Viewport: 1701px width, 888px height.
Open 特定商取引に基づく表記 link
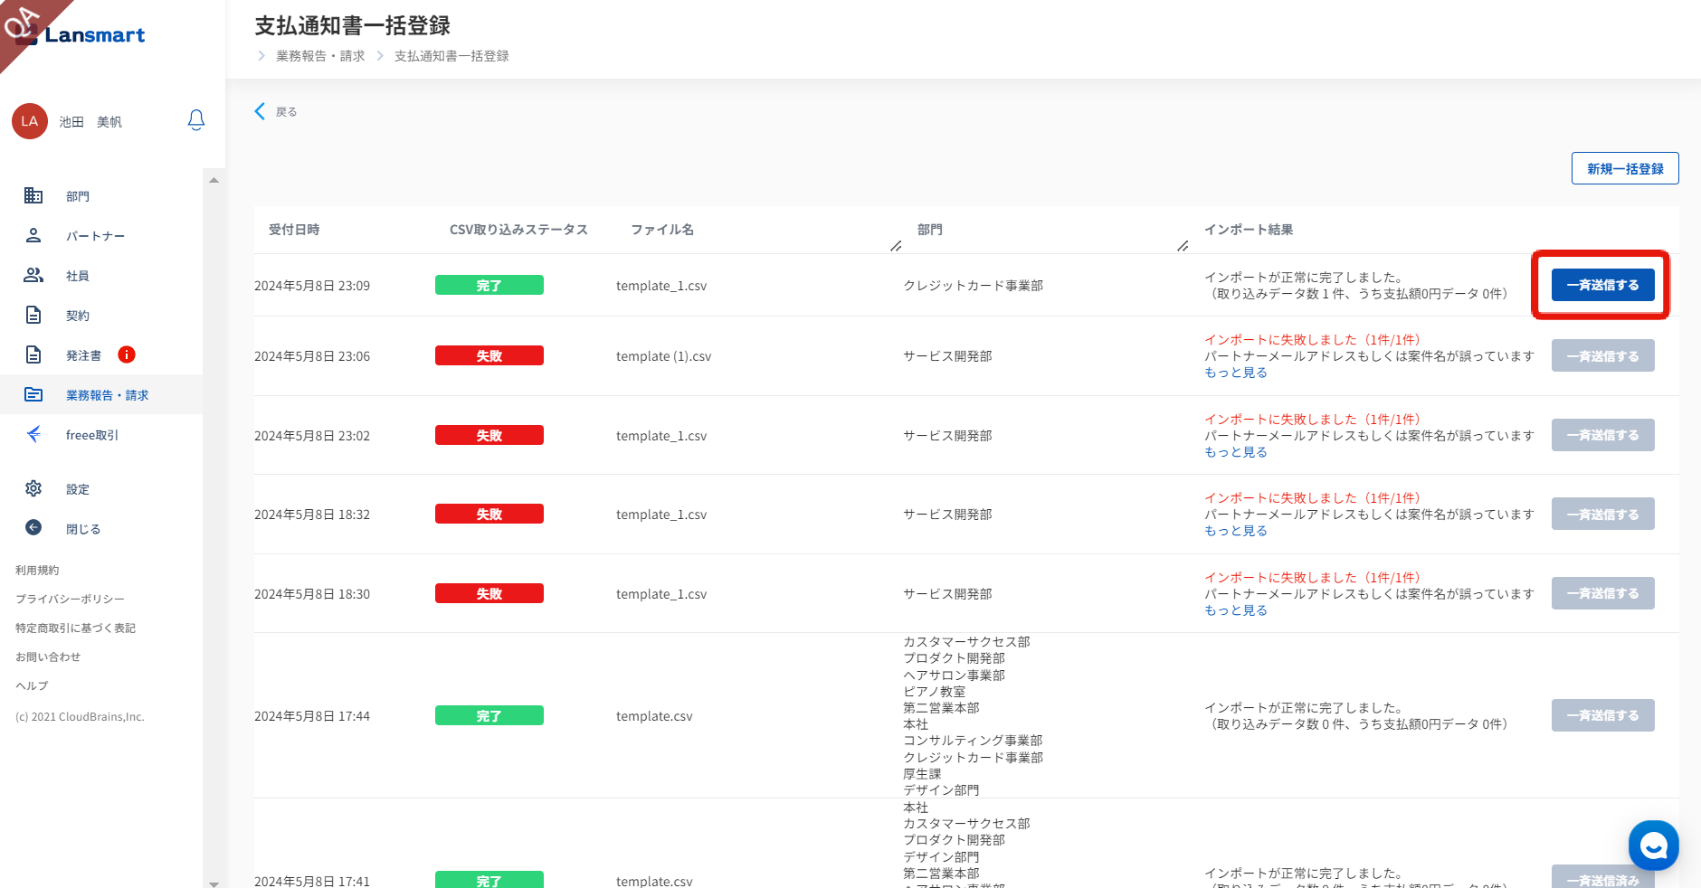75,628
